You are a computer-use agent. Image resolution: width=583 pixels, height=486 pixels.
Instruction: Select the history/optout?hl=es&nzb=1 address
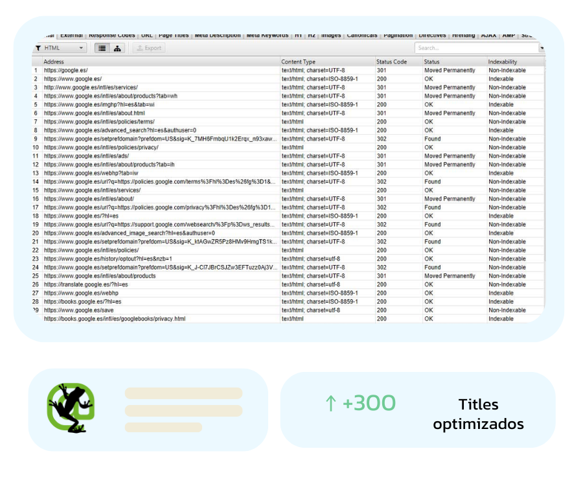pyautogui.click(x=108, y=259)
